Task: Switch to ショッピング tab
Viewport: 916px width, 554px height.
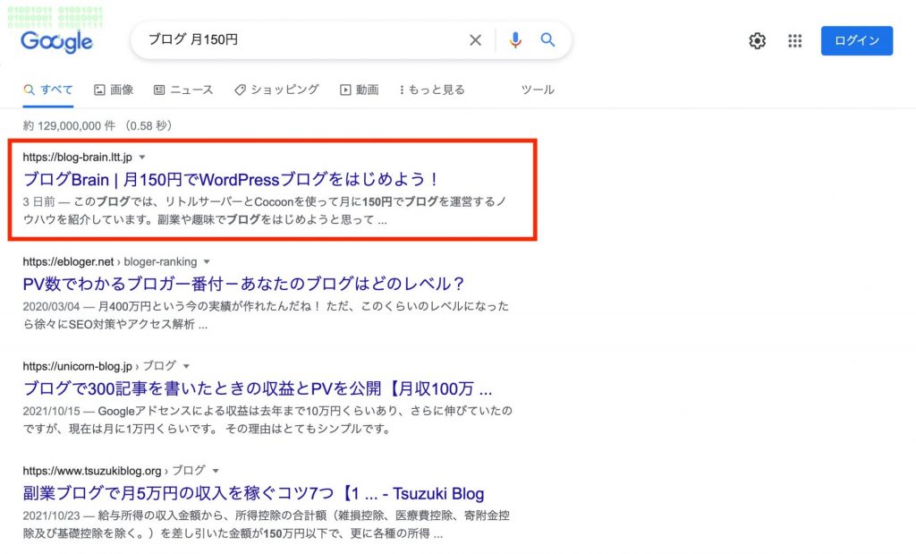Action: coord(276,89)
